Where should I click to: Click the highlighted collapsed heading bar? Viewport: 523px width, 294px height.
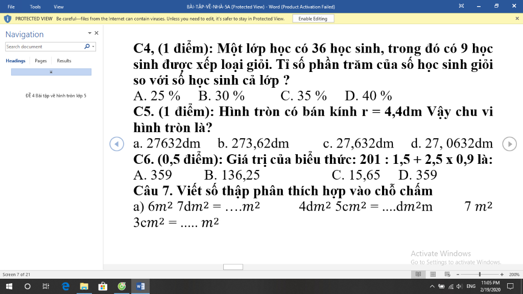[x=51, y=72]
